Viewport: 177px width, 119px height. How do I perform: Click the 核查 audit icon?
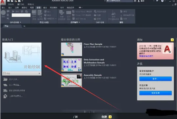pyautogui.click(x=121, y=19)
